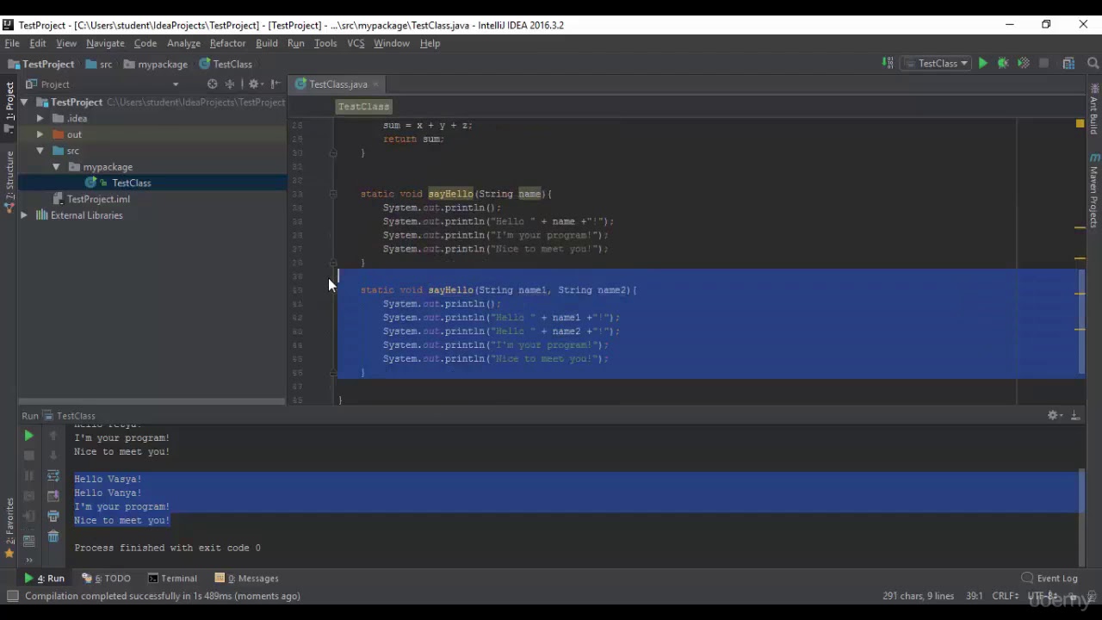Click the Make Project build icon
The image size is (1102, 620).
[x=888, y=64]
